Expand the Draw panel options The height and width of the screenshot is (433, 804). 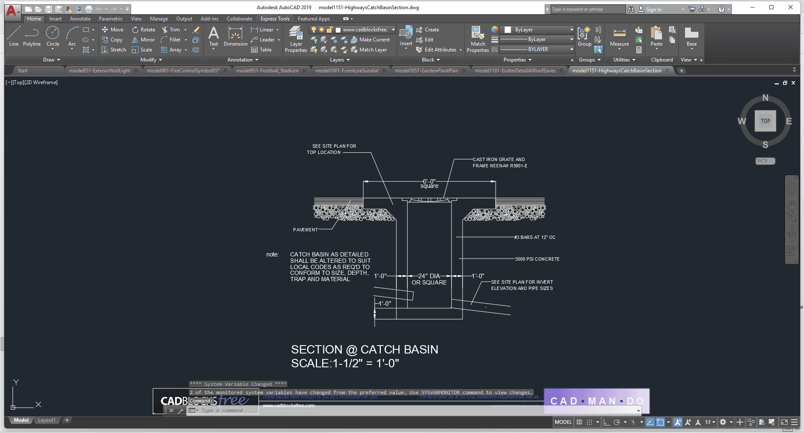[x=52, y=60]
